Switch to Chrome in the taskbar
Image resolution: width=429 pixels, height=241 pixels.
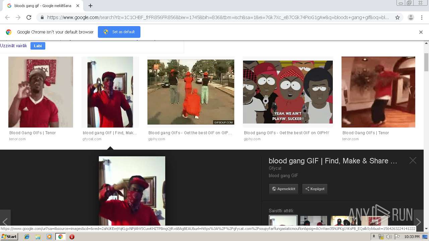60,237
